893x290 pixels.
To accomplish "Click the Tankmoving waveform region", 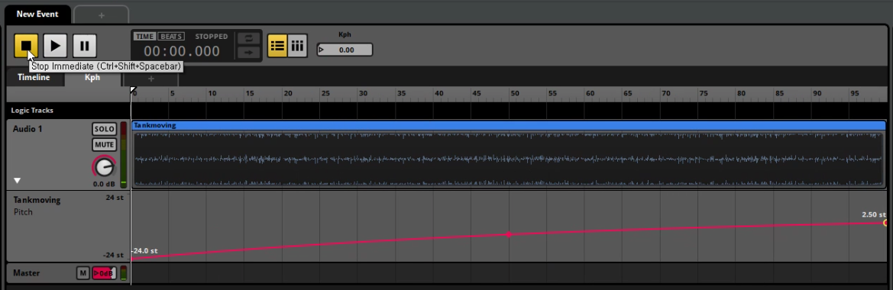I will point(509,159).
